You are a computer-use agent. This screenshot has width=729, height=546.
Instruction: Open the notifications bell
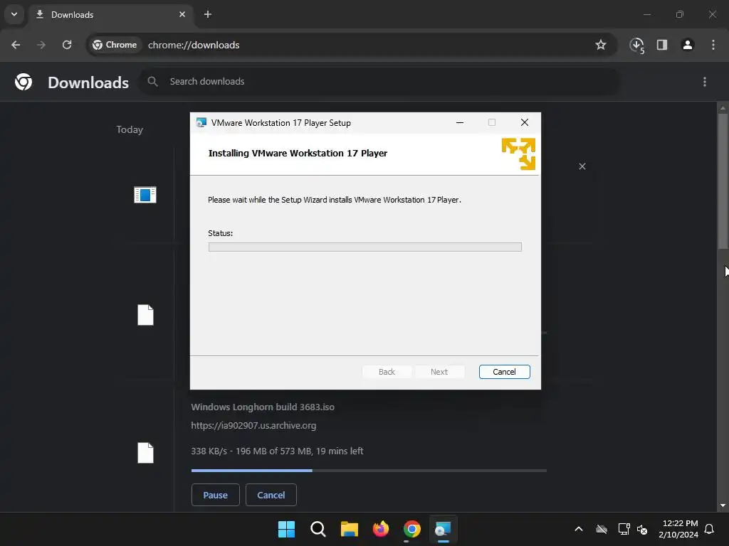(x=709, y=529)
